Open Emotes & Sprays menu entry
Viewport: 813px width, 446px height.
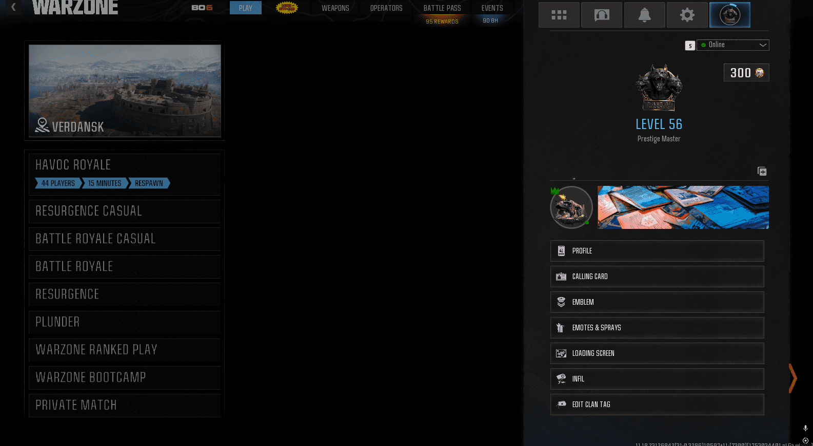coord(657,328)
